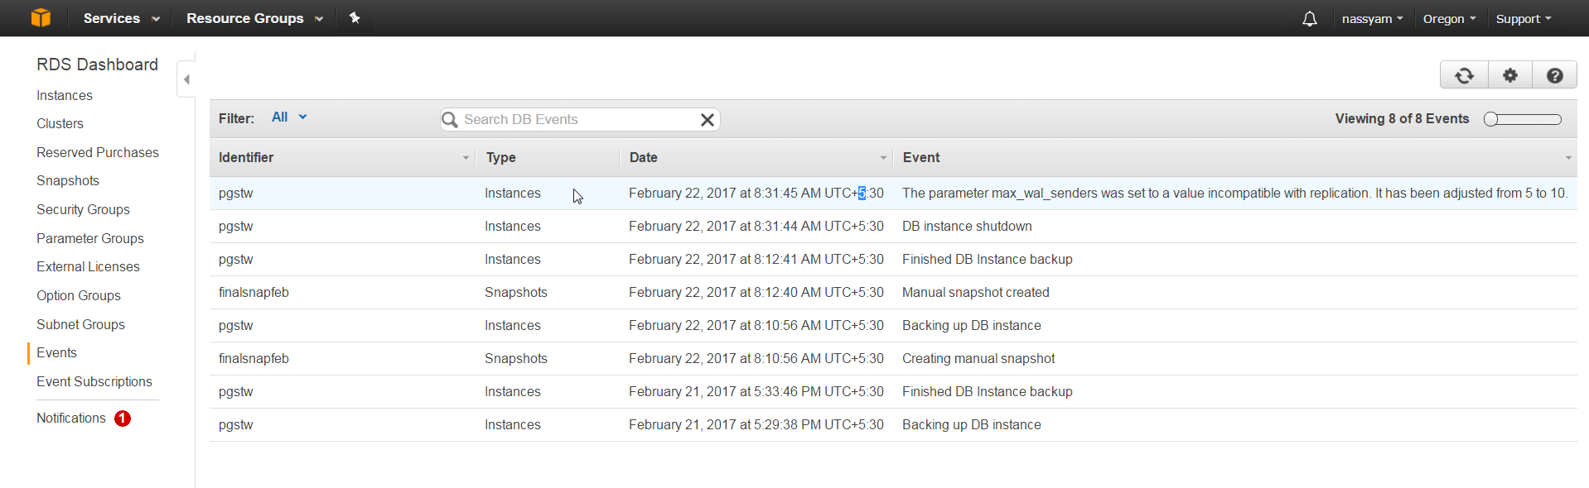This screenshot has height=488, width=1589.
Task: Collapse the RDS navigation sidebar
Action: tap(186, 79)
